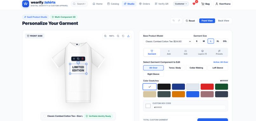Select the Torso / Body component
The image size is (256, 121).
(x=175, y=68)
